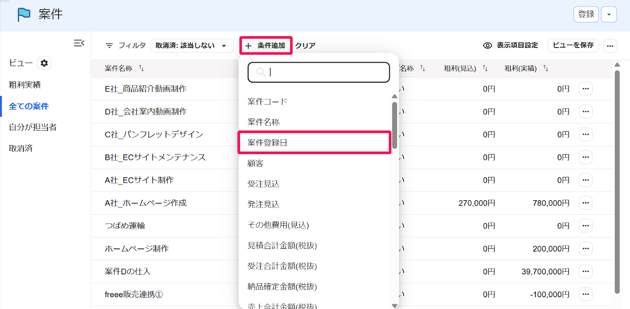
Task: Focus the condition search input field
Action: (319, 72)
